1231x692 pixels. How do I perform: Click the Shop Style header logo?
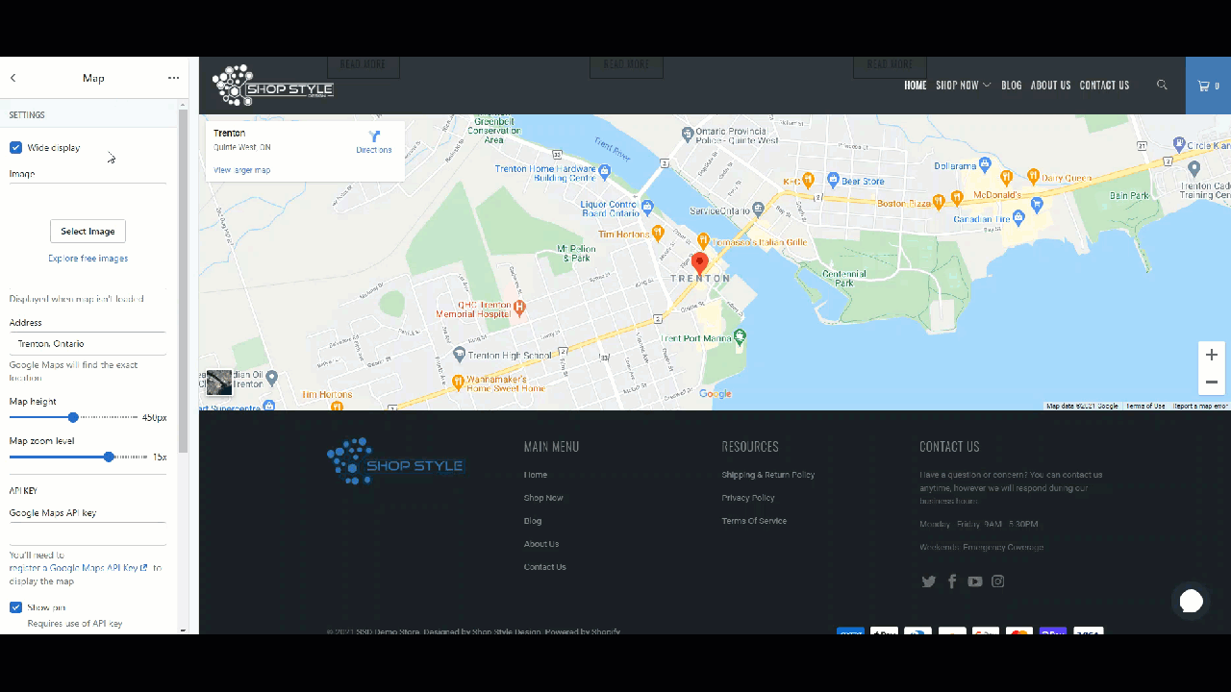click(x=272, y=86)
